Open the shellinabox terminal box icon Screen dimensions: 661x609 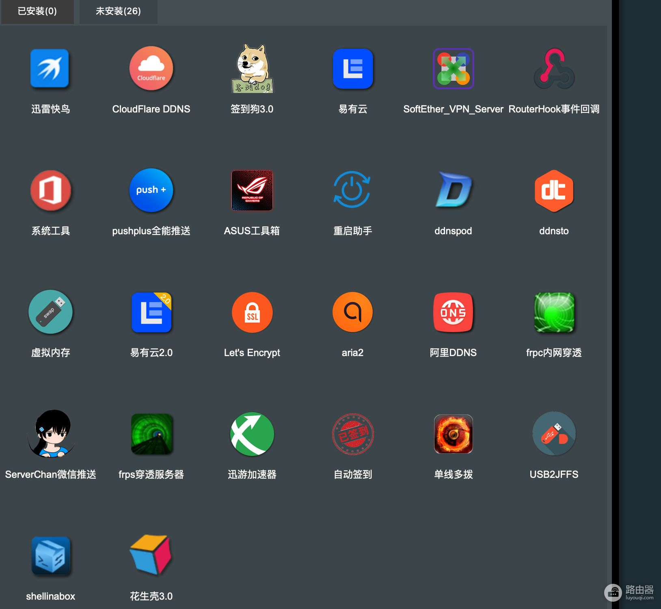coord(51,556)
